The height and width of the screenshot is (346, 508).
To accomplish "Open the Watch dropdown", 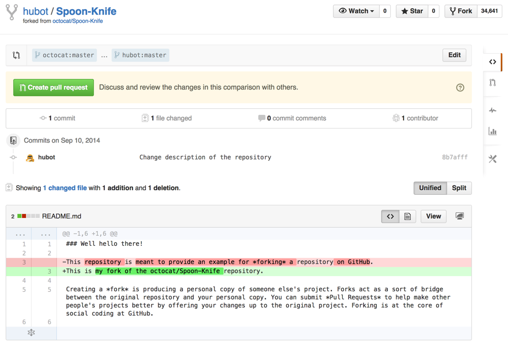I will pos(356,11).
